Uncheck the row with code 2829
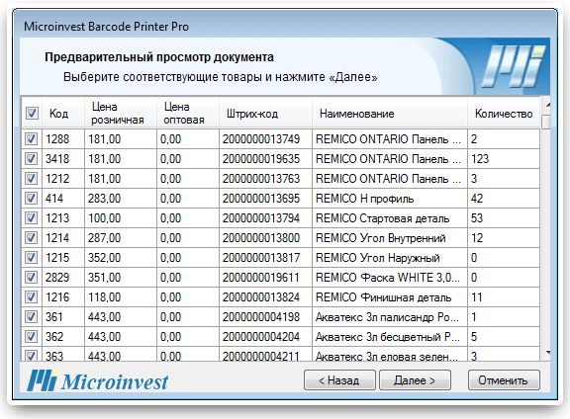This screenshot has width=570, height=419. tap(32, 278)
